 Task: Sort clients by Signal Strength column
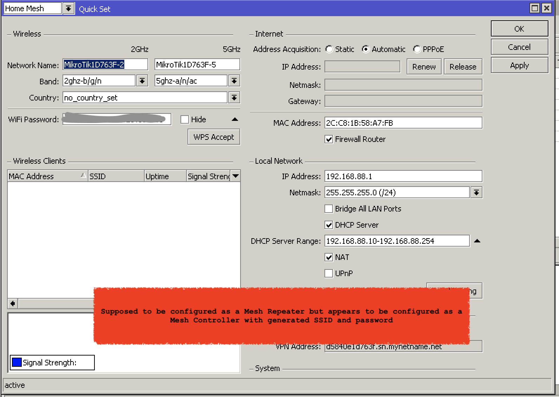[209, 176]
